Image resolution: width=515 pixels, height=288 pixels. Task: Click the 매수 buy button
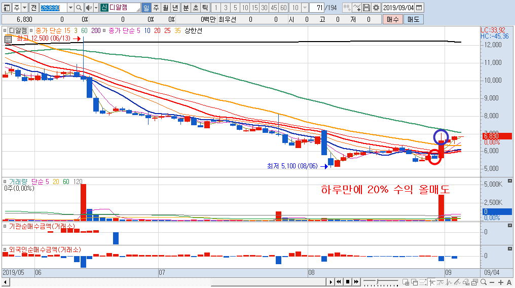click(x=392, y=19)
